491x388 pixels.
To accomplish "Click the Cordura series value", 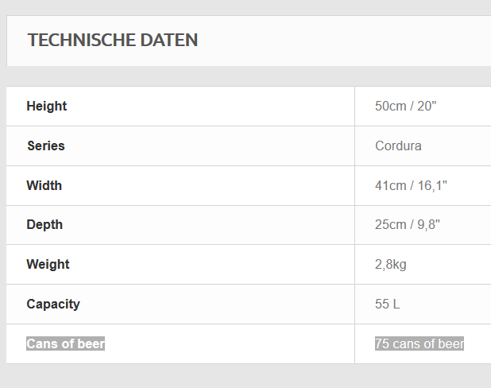I will [398, 146].
